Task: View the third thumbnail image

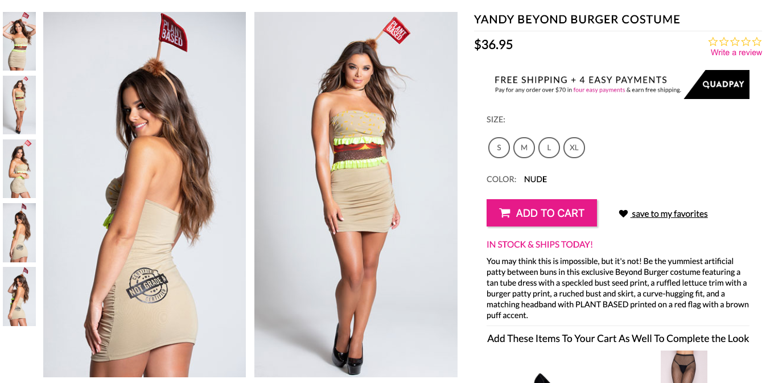Action: click(x=19, y=169)
